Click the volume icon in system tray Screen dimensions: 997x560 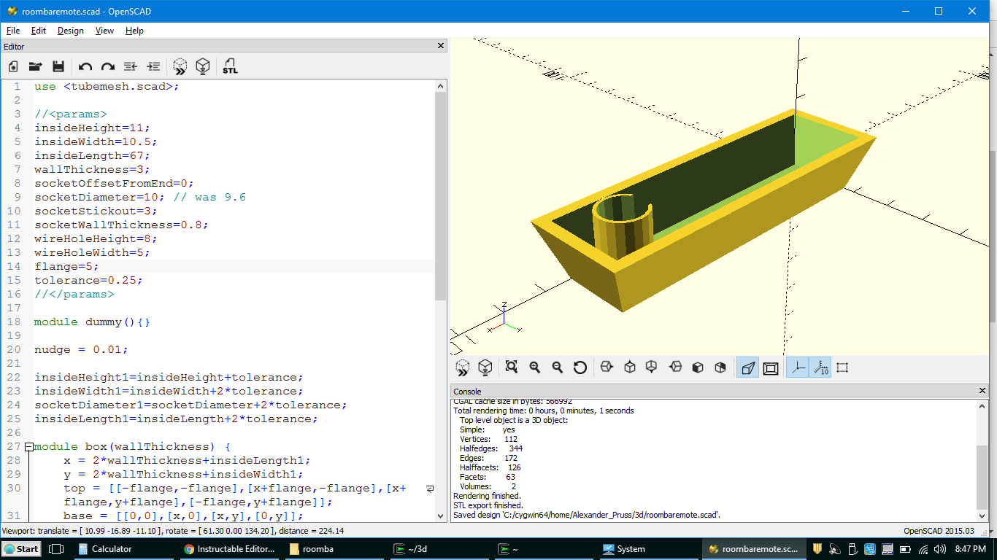939,549
